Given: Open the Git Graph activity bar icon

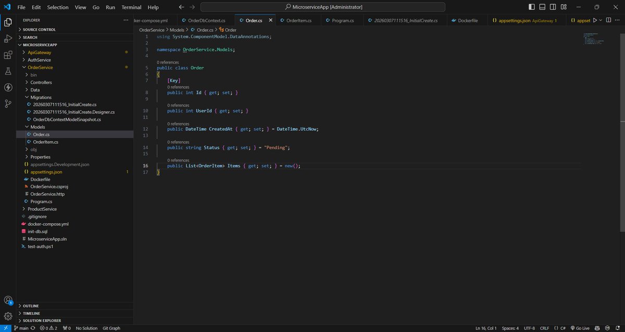Looking at the screenshot, I should [8, 104].
